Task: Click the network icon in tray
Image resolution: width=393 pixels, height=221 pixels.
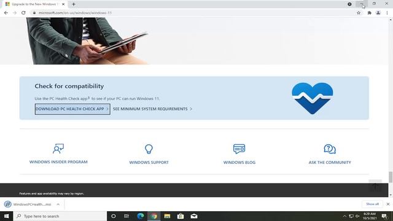Action: click(x=351, y=216)
